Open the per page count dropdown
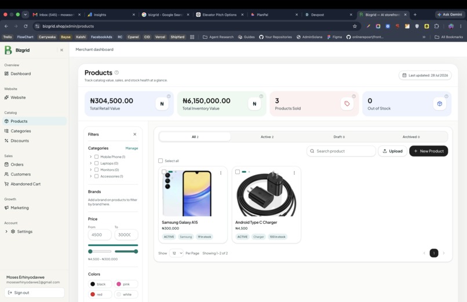The width and height of the screenshot is (467, 302). pyautogui.click(x=176, y=253)
